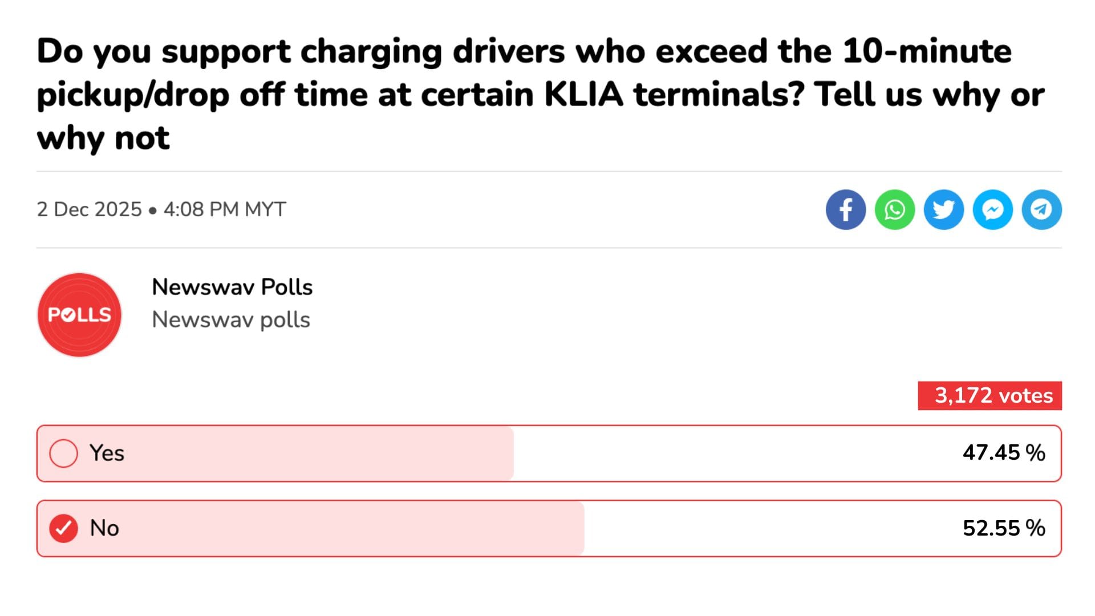Screen dimensions: 1095x616
Task: Share the poll on Twitter
Action: pos(943,210)
